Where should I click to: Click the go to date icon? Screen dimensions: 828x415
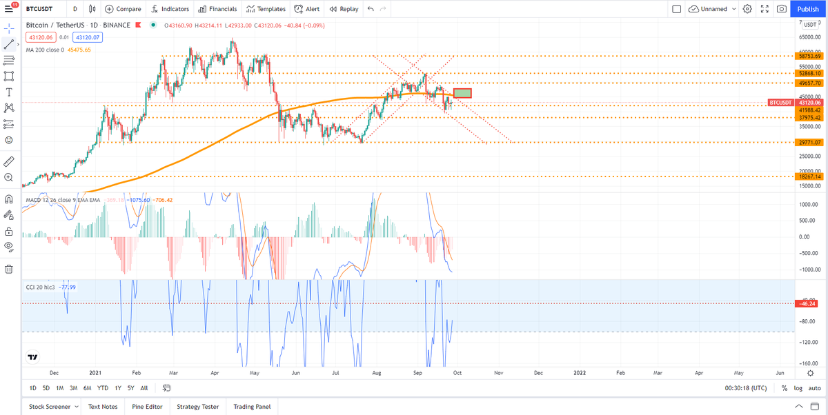tap(167, 388)
